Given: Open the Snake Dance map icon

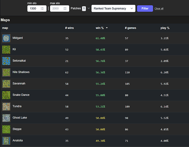Looking at the screenshot, I should pos(6,95).
